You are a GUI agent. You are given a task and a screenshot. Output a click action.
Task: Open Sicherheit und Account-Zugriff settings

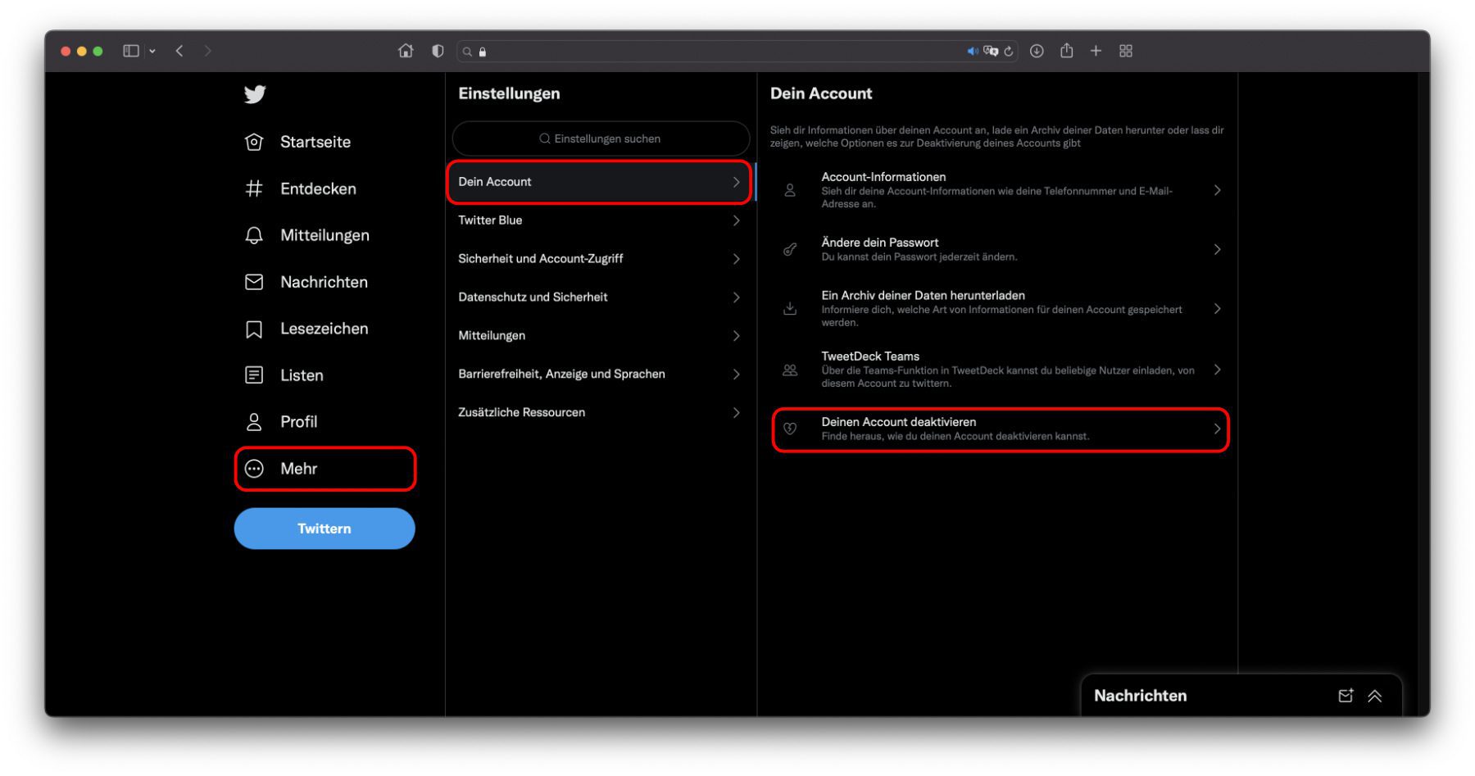click(599, 259)
